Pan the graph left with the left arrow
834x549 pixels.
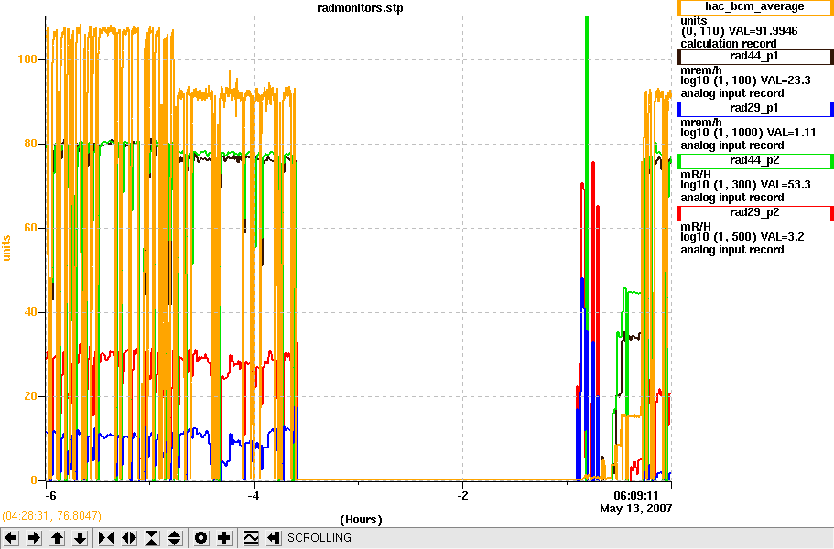[11, 538]
